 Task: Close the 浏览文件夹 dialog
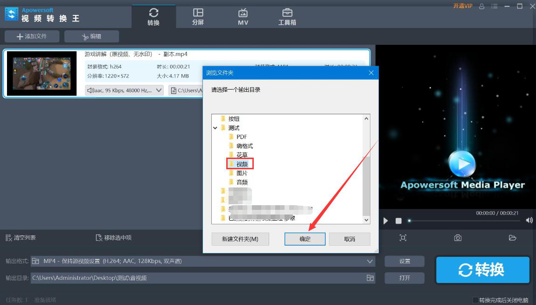click(x=371, y=73)
